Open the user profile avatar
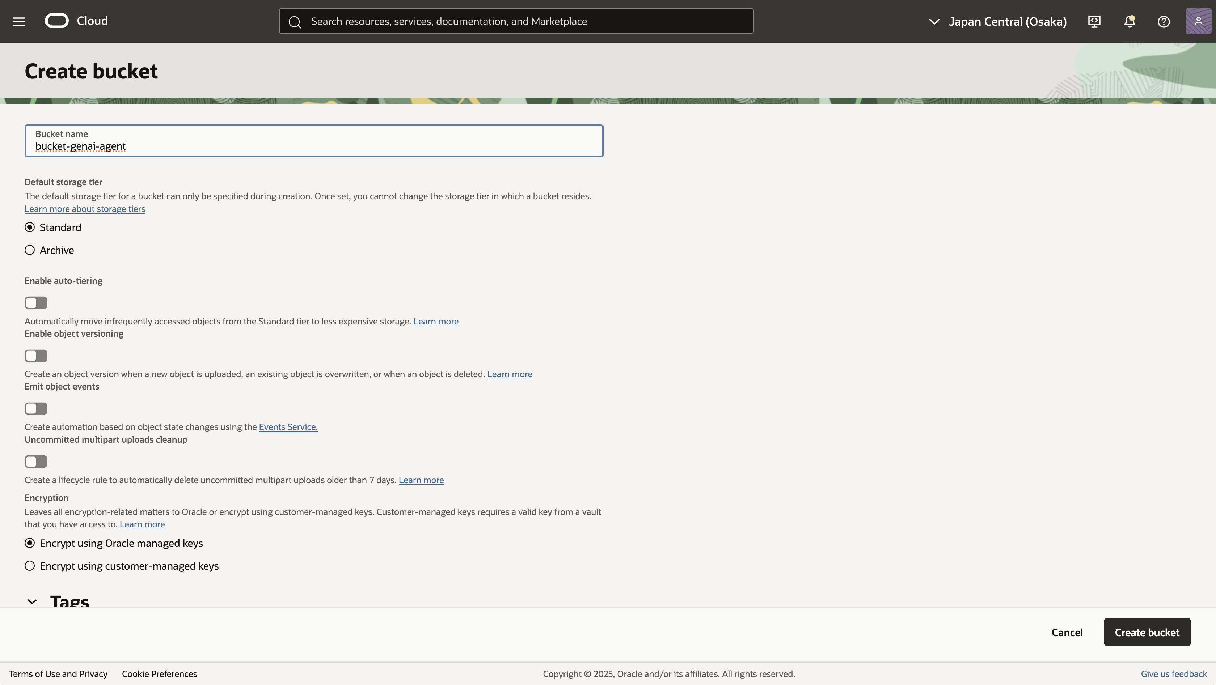1216x685 pixels. pyautogui.click(x=1198, y=21)
